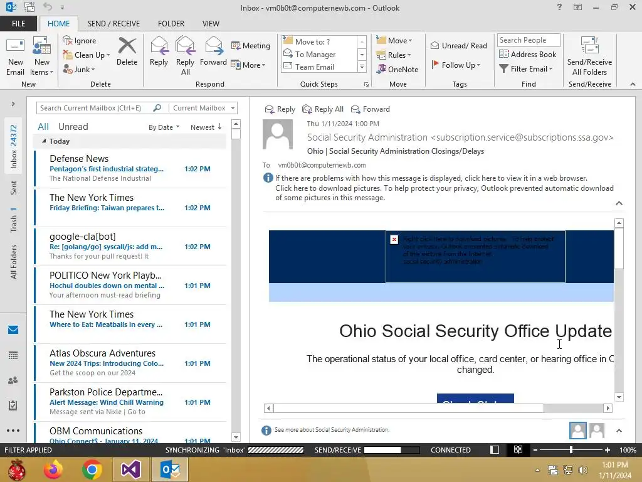Reply with a Meeting
The image size is (642, 482).
251,45
